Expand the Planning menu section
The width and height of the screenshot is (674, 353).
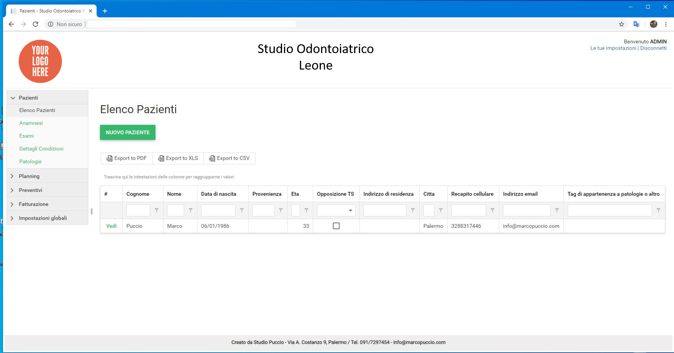[x=47, y=176]
